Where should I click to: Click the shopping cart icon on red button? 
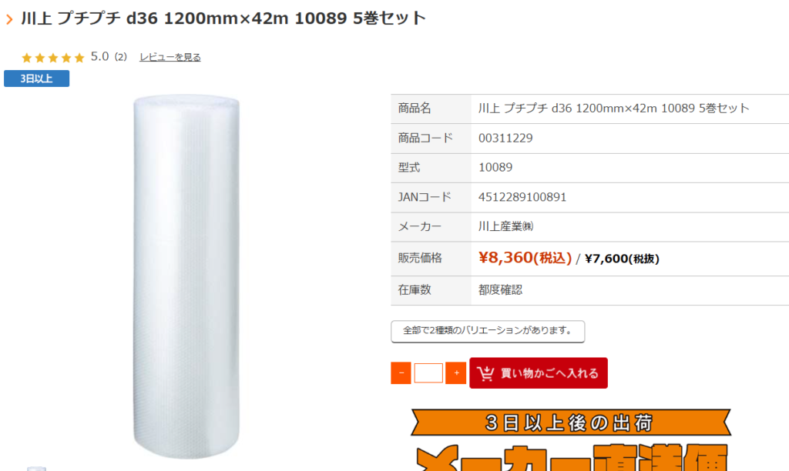[486, 373]
